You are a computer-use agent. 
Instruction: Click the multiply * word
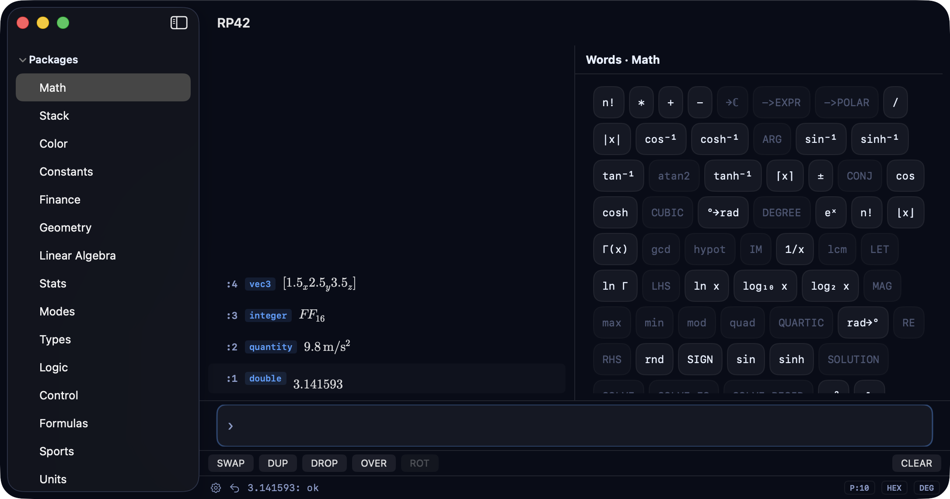[641, 102]
